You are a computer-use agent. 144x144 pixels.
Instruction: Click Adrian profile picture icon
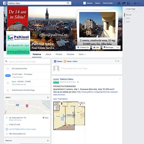point(84,3)
